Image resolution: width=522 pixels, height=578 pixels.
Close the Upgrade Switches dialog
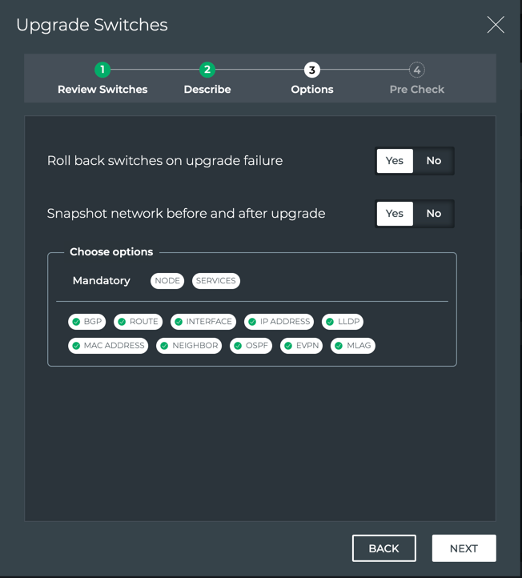click(x=496, y=25)
